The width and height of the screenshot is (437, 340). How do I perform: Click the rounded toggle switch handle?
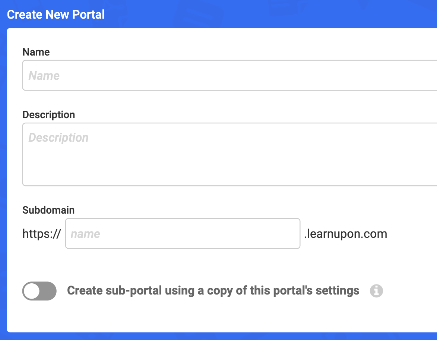click(32, 291)
